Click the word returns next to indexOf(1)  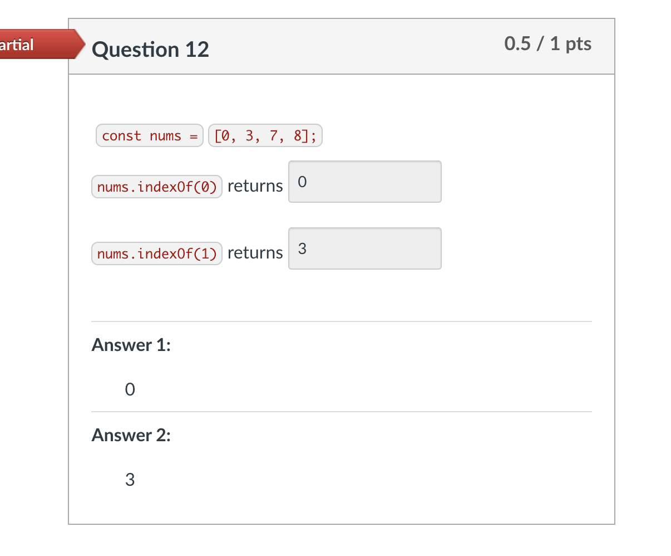click(255, 252)
